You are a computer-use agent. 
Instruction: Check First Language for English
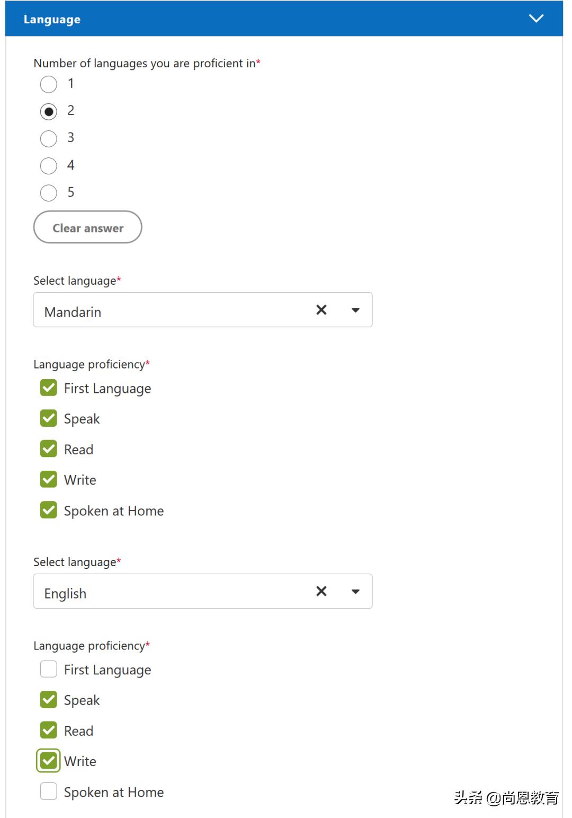pyautogui.click(x=49, y=670)
